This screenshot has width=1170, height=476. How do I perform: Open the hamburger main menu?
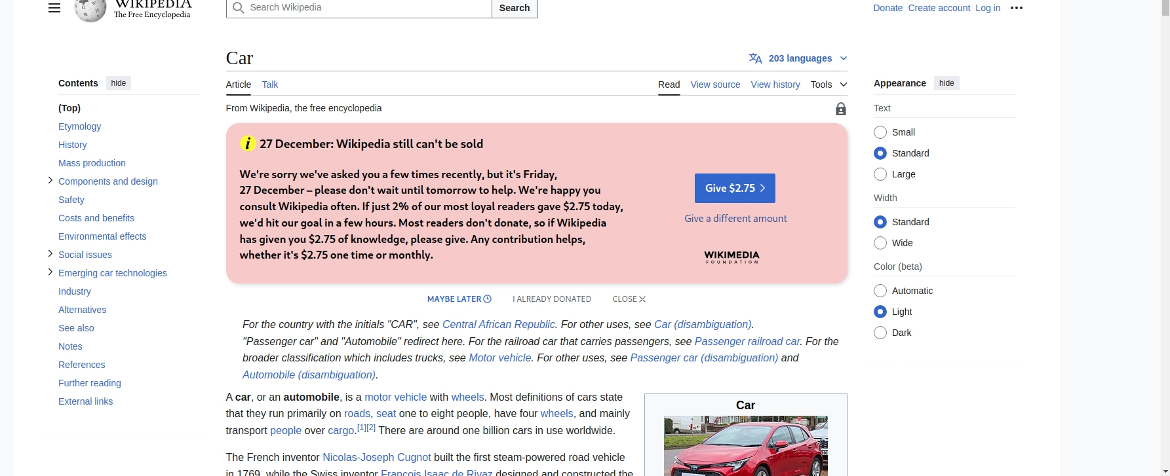54,8
